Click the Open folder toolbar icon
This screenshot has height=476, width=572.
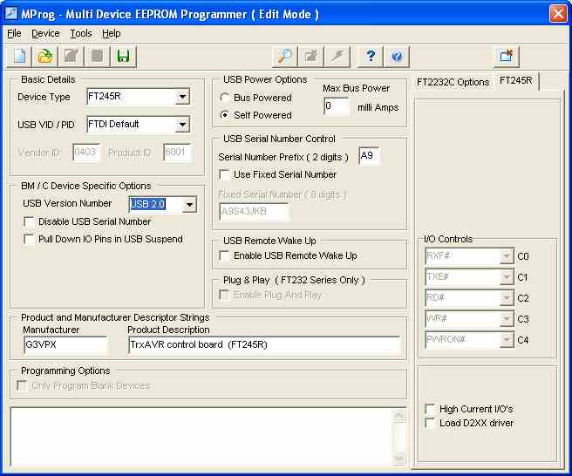tap(45, 57)
